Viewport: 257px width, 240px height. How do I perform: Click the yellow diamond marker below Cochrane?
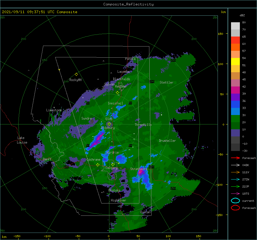[x=98, y=165]
